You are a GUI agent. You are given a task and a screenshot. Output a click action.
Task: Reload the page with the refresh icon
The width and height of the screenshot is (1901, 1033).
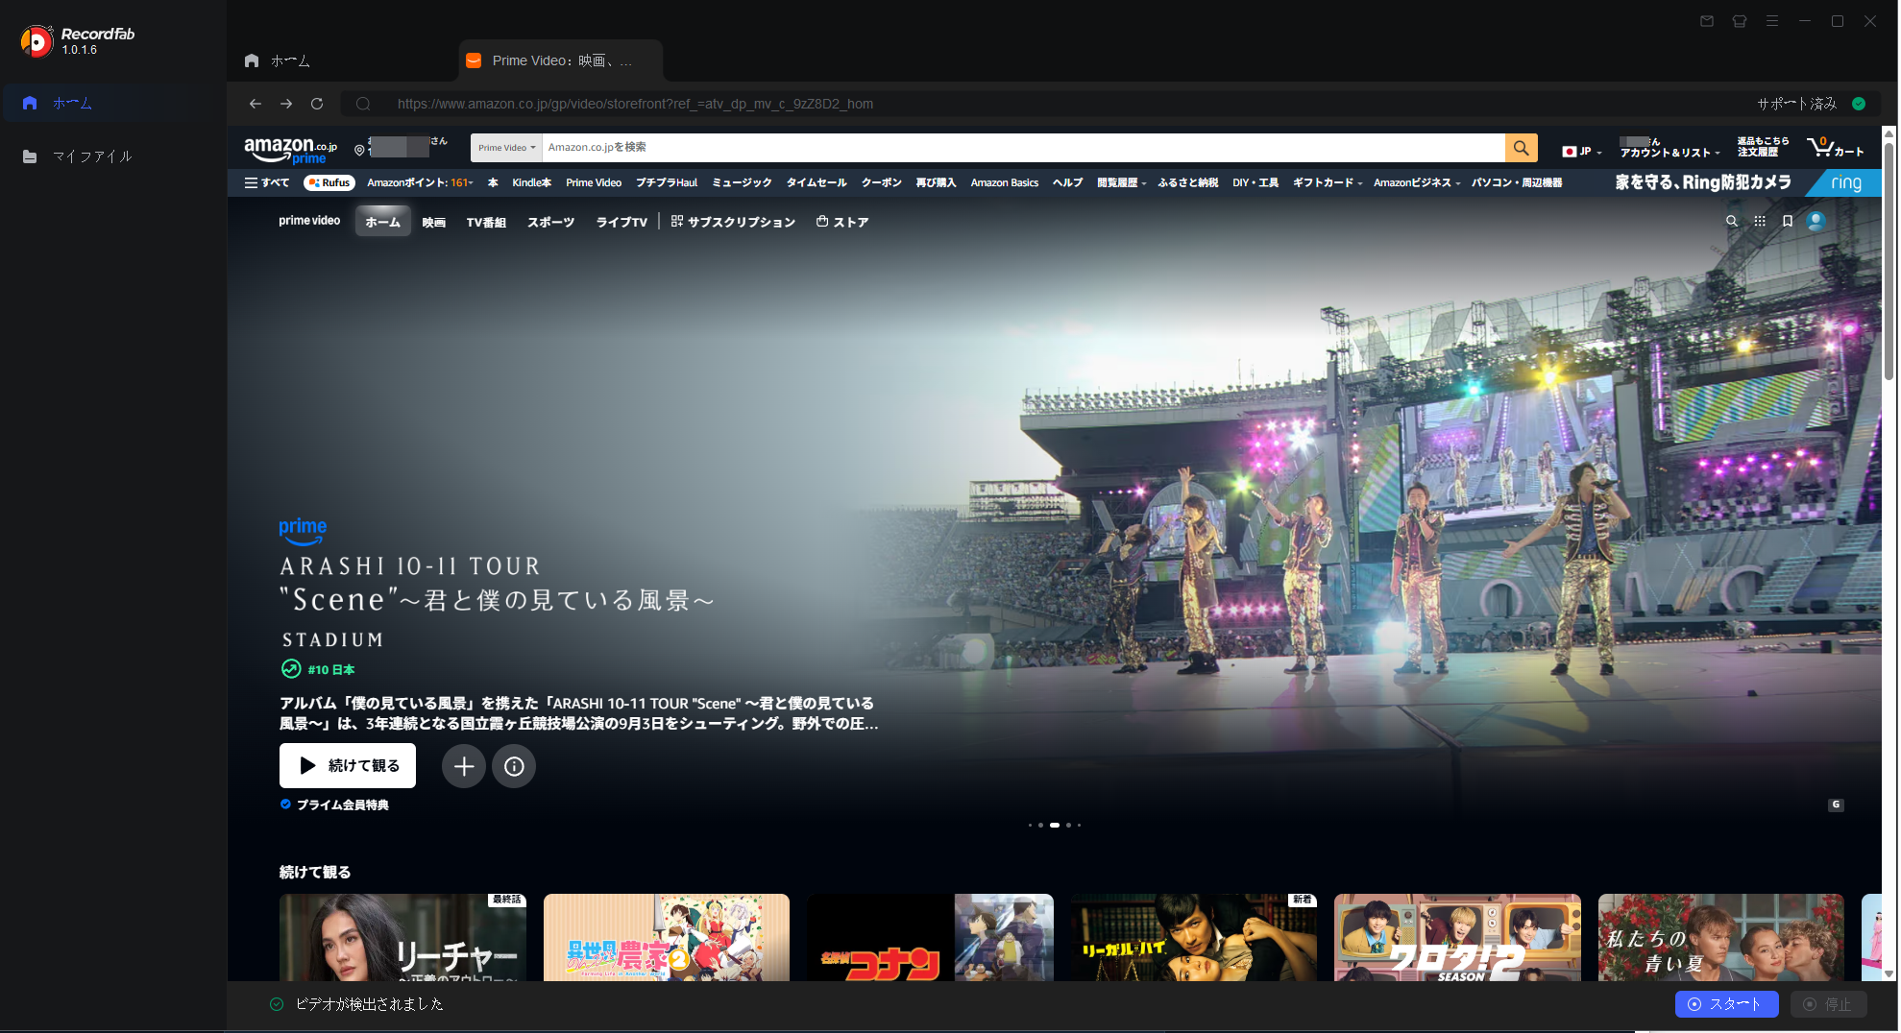[x=317, y=104]
